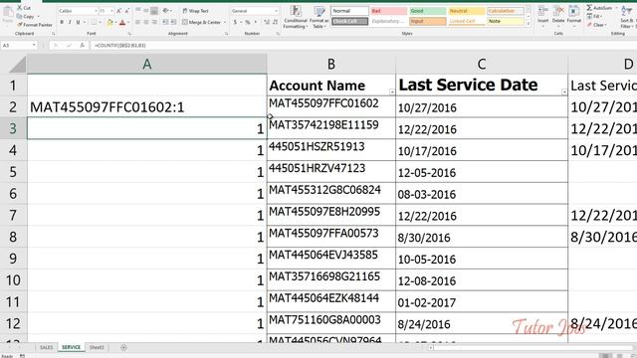
Task: Open Font Color dropdown arrow
Action: tap(128, 23)
